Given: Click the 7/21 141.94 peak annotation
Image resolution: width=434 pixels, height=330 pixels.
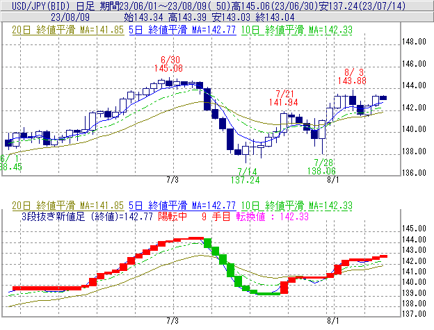Looking at the screenshot, I should tap(284, 98).
